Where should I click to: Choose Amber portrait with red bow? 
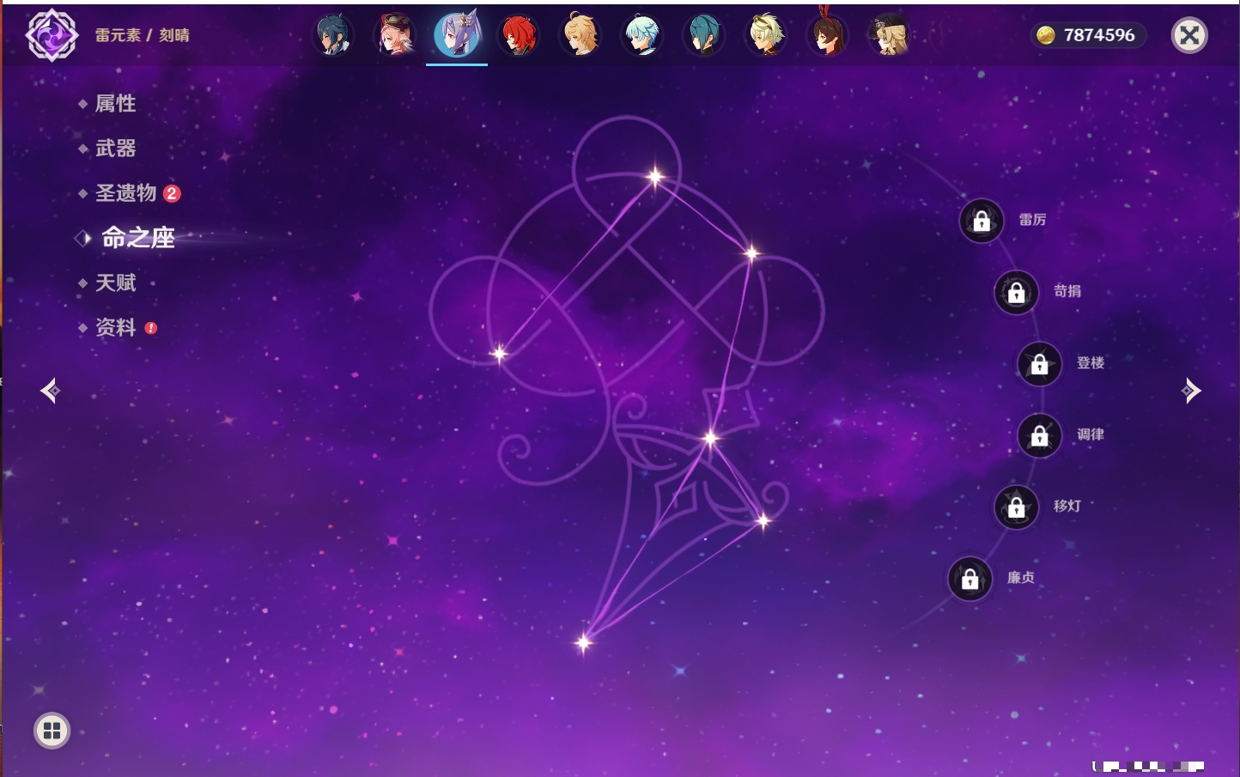point(828,35)
